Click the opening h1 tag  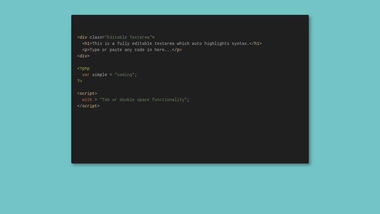pyautogui.click(x=87, y=44)
